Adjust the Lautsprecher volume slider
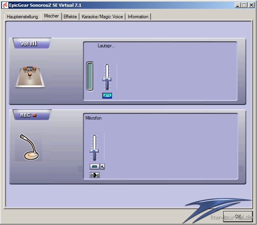The image size is (257, 225). click(x=107, y=80)
